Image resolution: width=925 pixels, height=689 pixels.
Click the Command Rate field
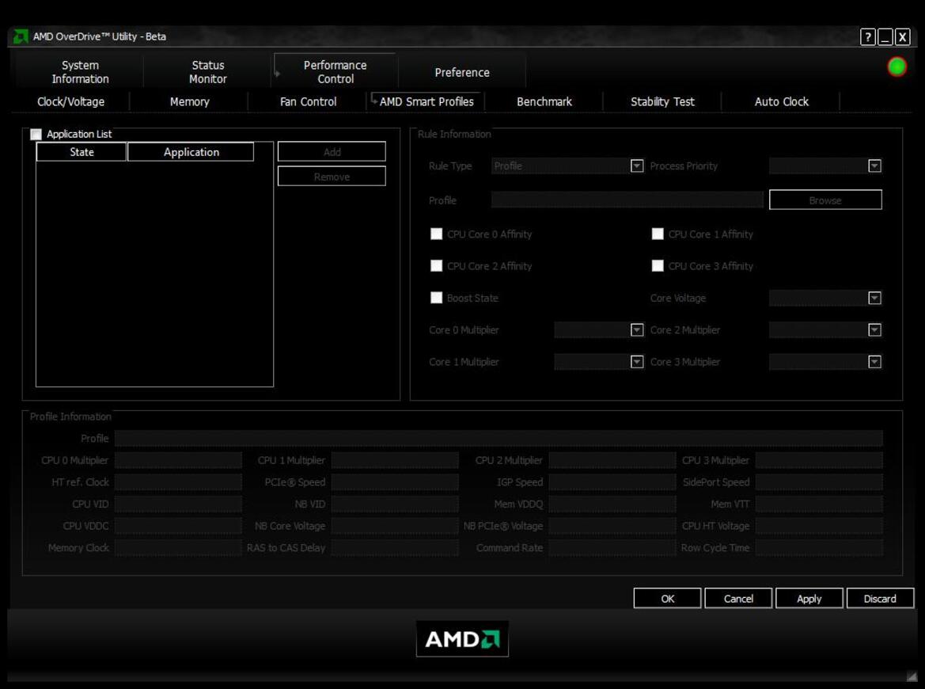(x=612, y=547)
